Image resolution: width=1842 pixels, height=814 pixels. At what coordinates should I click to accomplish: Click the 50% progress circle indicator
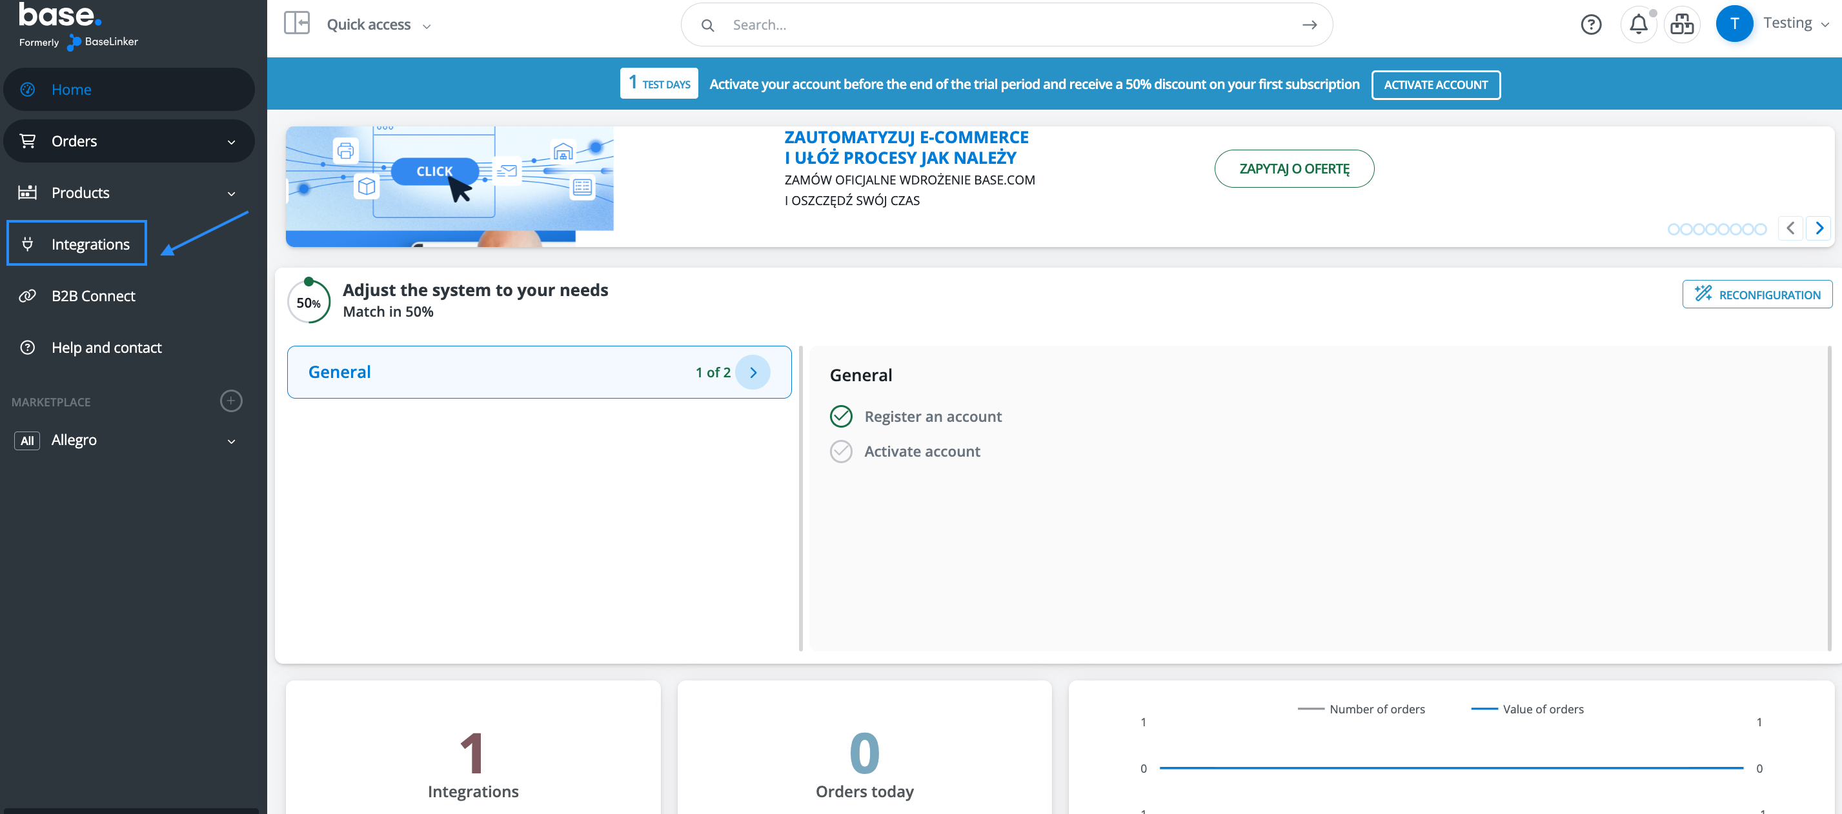click(309, 303)
